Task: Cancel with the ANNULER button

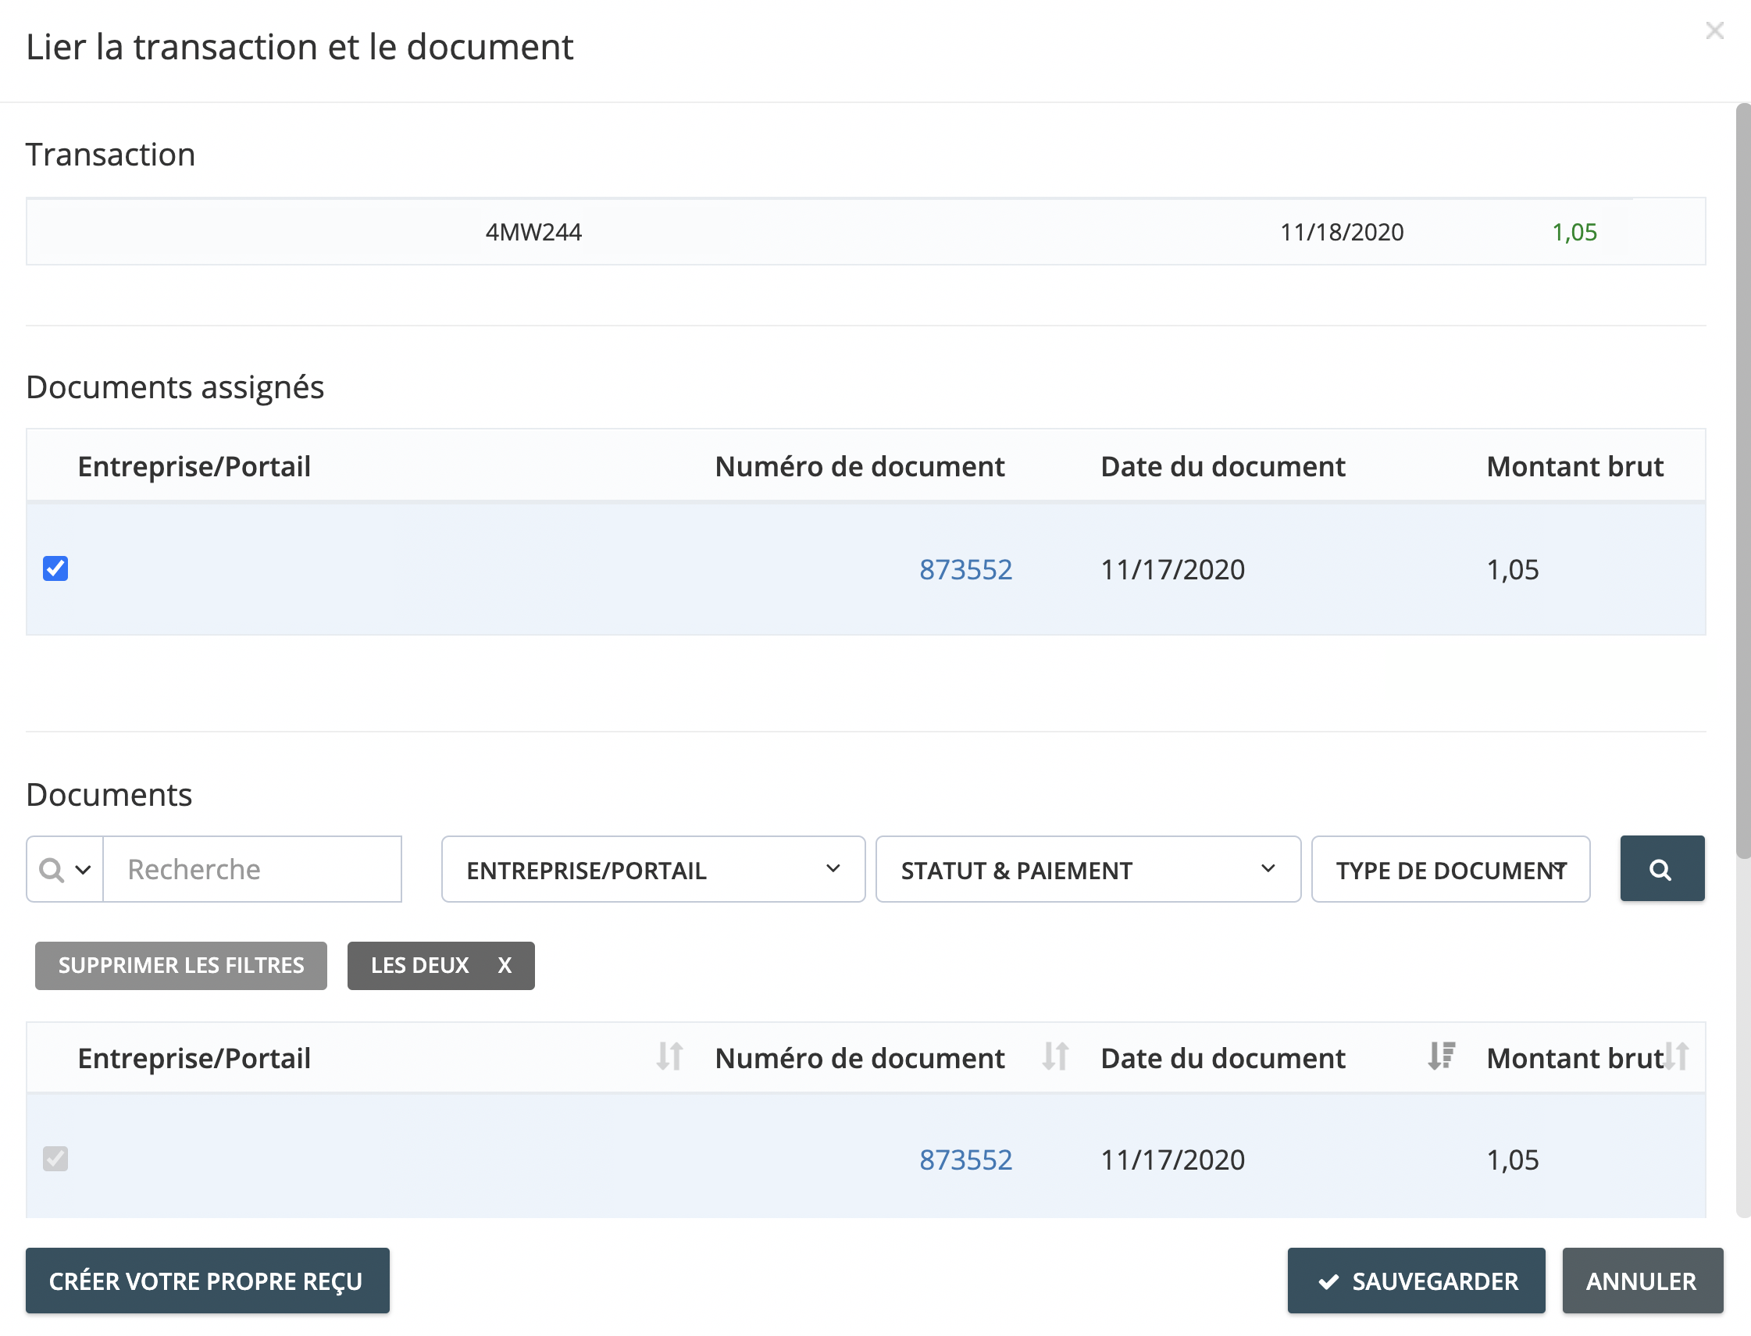Action: [1642, 1281]
